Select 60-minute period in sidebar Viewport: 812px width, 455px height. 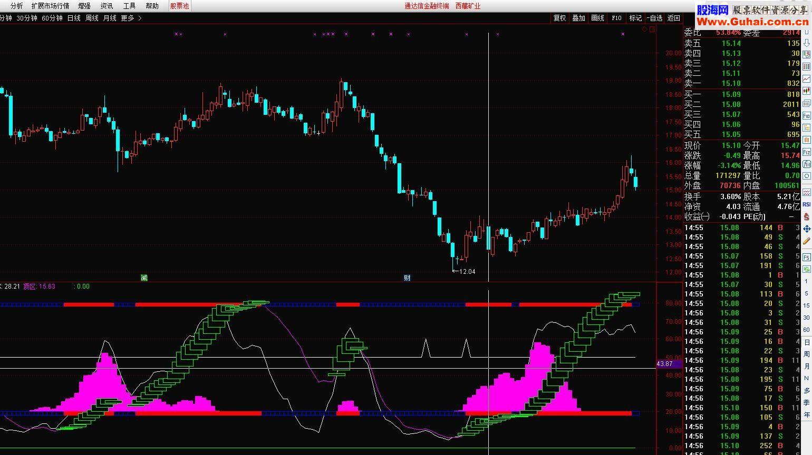pos(807,330)
